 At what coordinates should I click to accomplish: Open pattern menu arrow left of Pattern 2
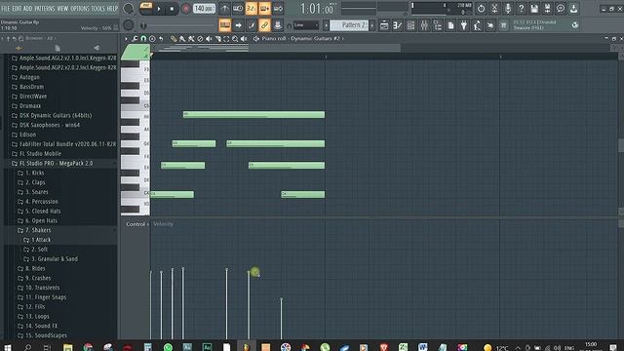[326, 25]
